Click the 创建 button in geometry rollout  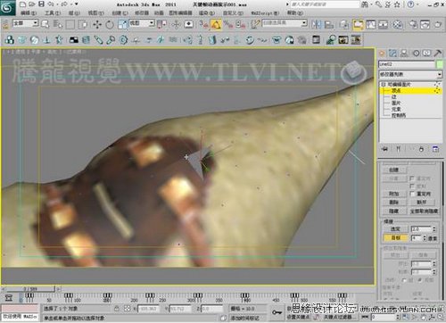click(394, 170)
